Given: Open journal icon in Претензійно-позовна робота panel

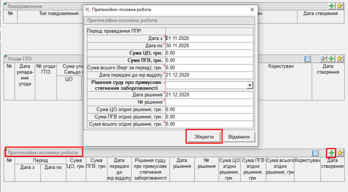Looking at the screenshot, I should pos(315,153).
